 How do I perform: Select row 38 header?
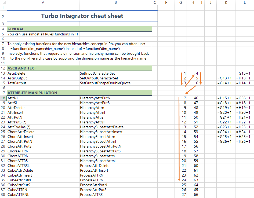(3, 195)
